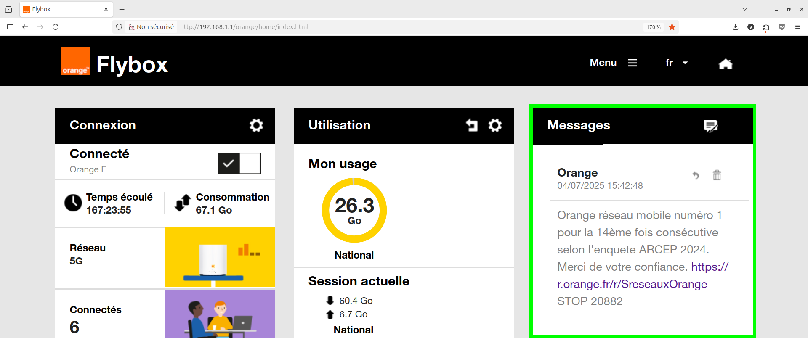Select the Flybox browser tab
Image resolution: width=808 pixels, height=338 pixels.
66,9
